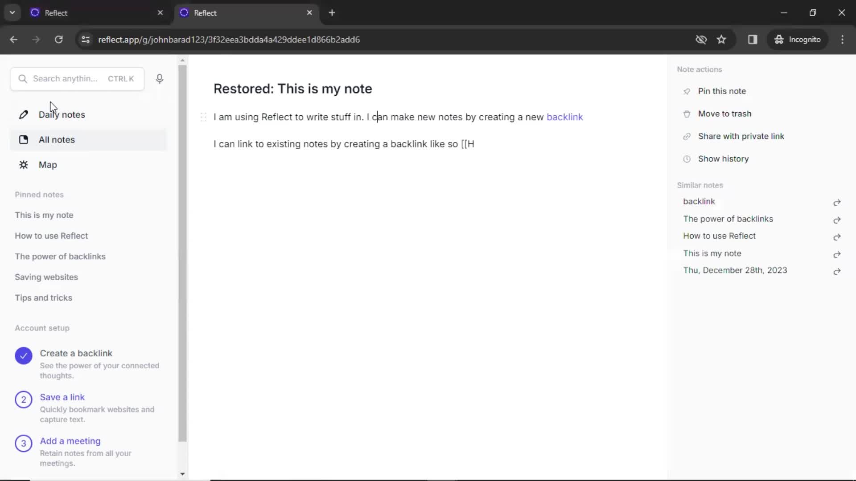Image resolution: width=856 pixels, height=481 pixels.
Task: Open the pinned note The power of backlinks
Action: point(60,256)
